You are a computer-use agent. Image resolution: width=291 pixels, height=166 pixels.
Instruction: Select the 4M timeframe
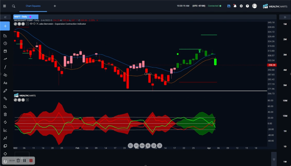pos(285,70)
